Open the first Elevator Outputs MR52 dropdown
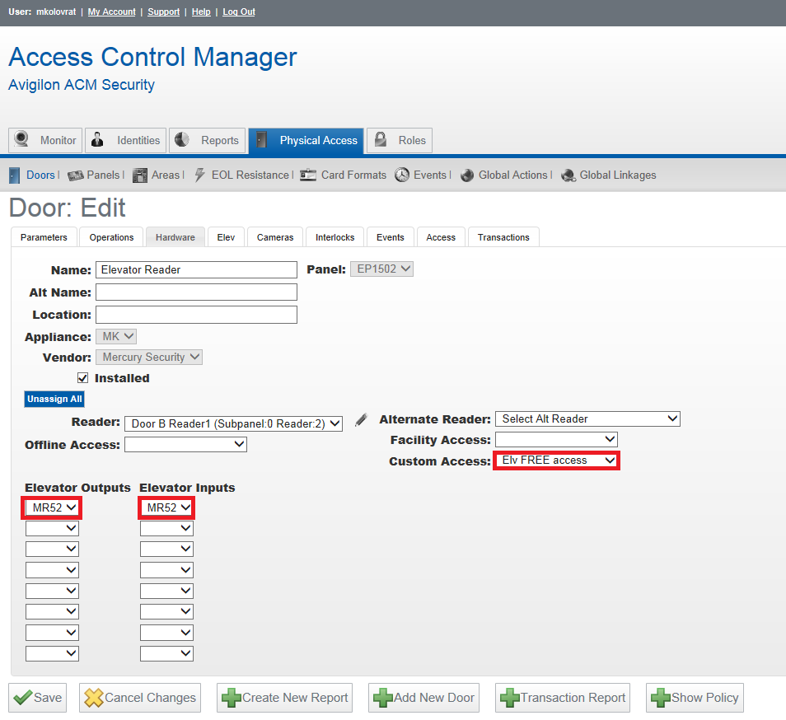Screen dimensions: 786x720 pos(52,507)
